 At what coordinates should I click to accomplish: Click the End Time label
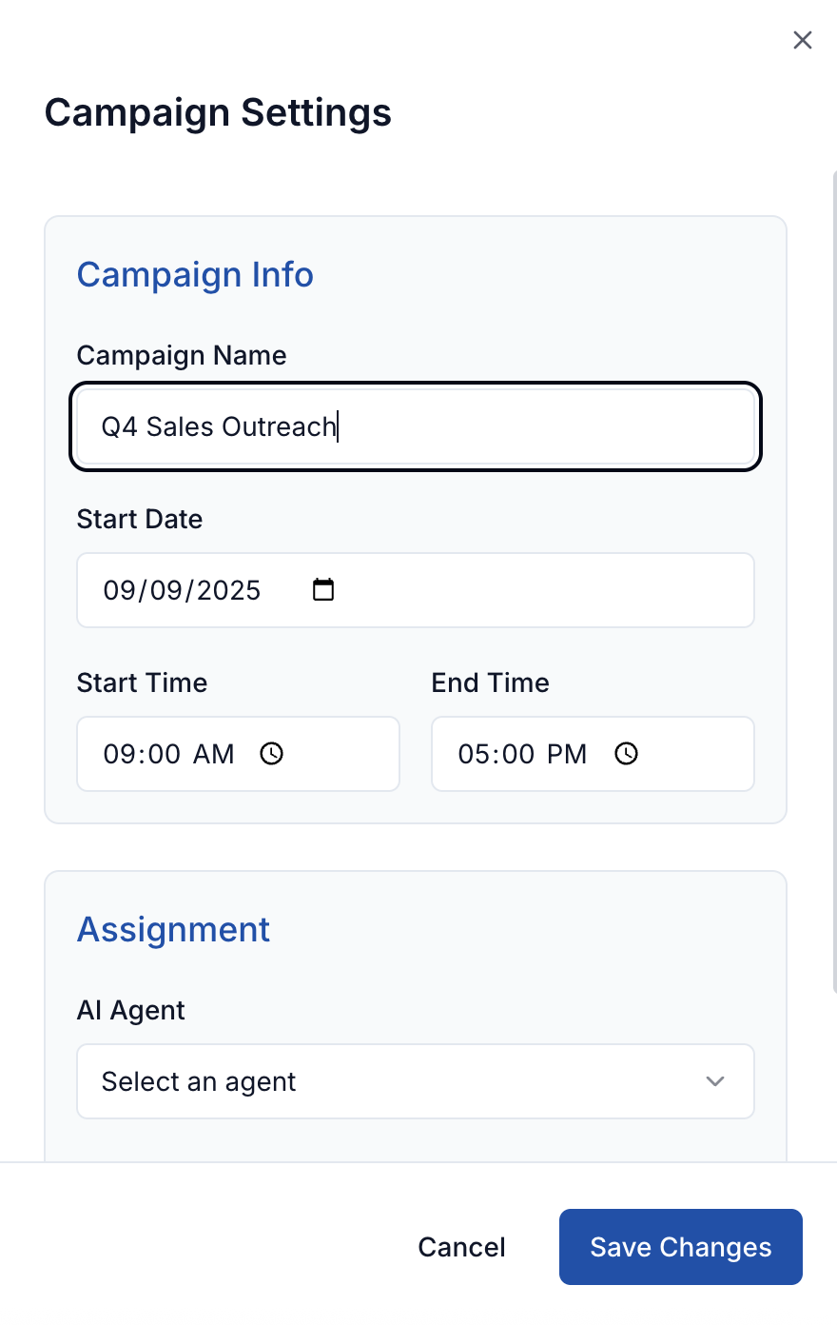pos(491,682)
